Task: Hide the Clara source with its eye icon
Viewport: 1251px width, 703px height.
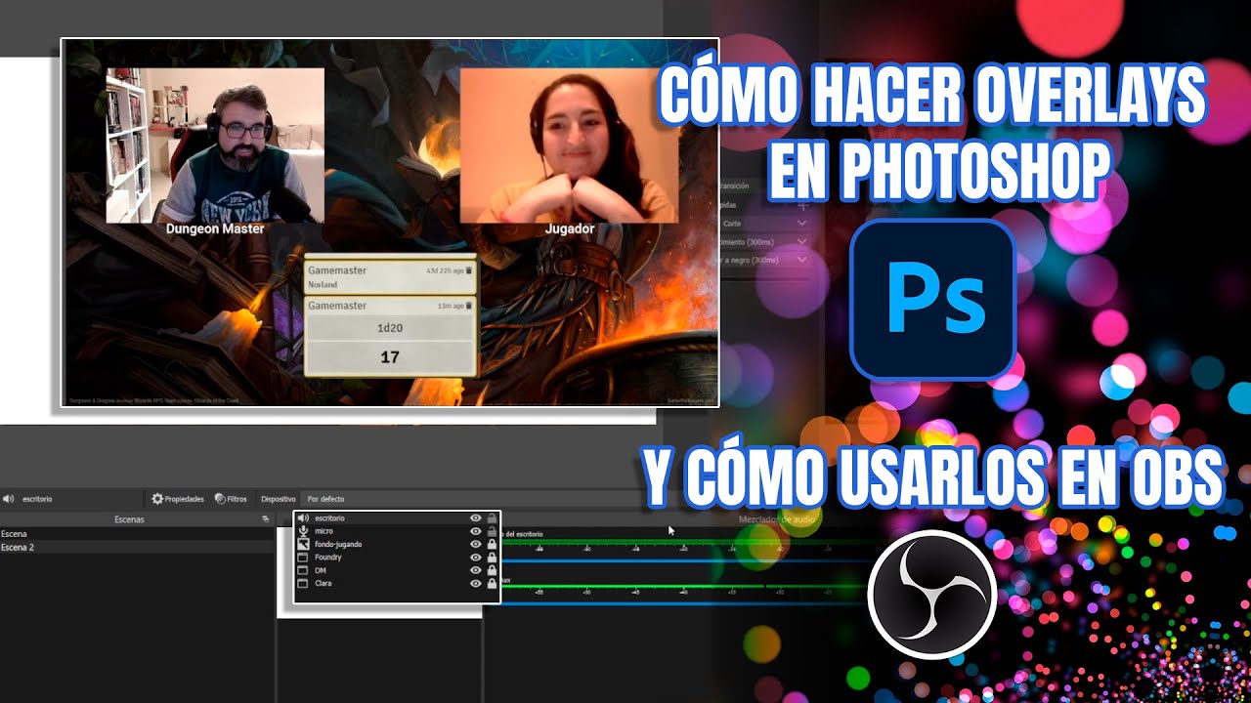Action: click(x=476, y=583)
